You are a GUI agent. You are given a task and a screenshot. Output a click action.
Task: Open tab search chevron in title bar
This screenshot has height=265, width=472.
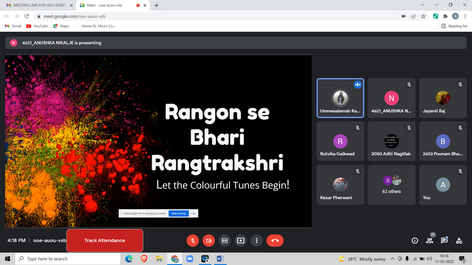pyautogui.click(x=422, y=5)
